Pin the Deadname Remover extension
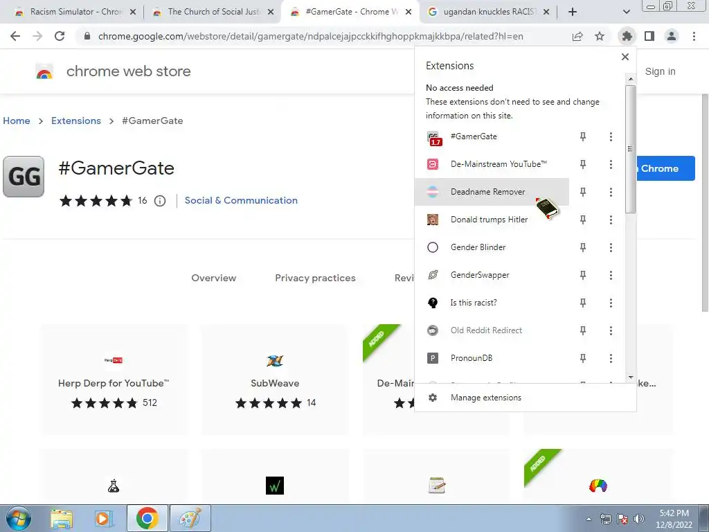The image size is (709, 532). pos(583,192)
